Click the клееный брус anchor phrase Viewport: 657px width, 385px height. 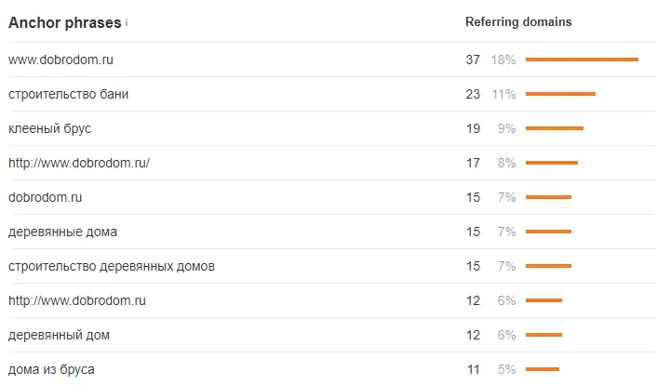(49, 128)
